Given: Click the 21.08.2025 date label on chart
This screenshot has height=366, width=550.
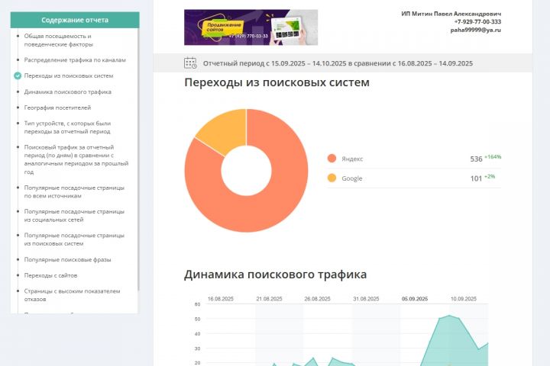Looking at the screenshot, I should click(x=269, y=299).
